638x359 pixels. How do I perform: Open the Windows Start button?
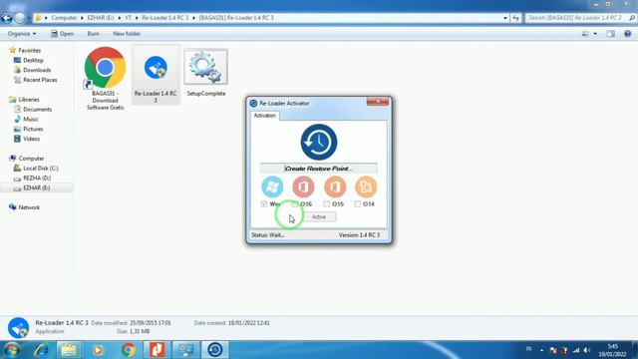(11, 350)
